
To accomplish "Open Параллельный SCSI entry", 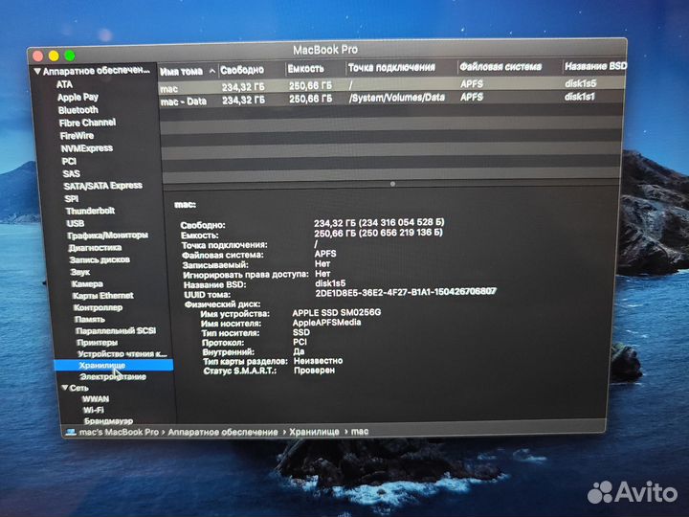I will tap(116, 330).
